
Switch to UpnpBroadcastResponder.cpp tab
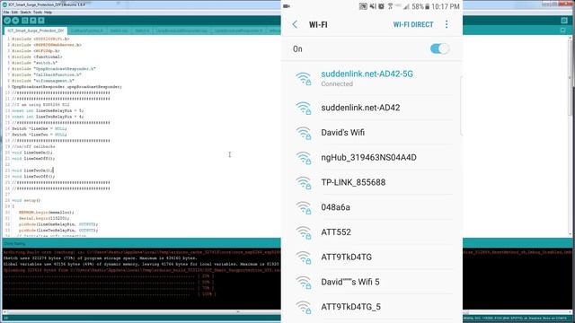point(181,31)
